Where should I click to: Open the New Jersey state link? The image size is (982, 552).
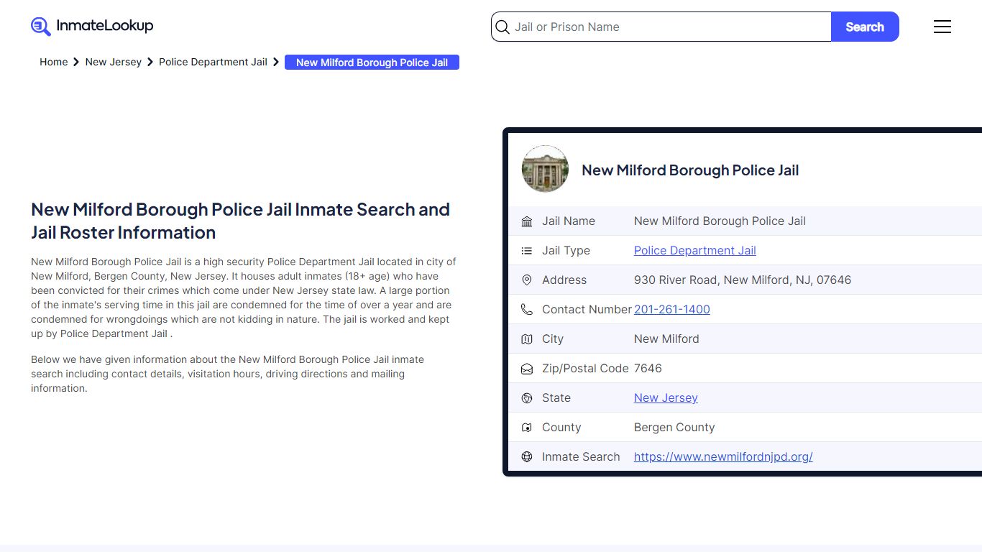click(666, 398)
